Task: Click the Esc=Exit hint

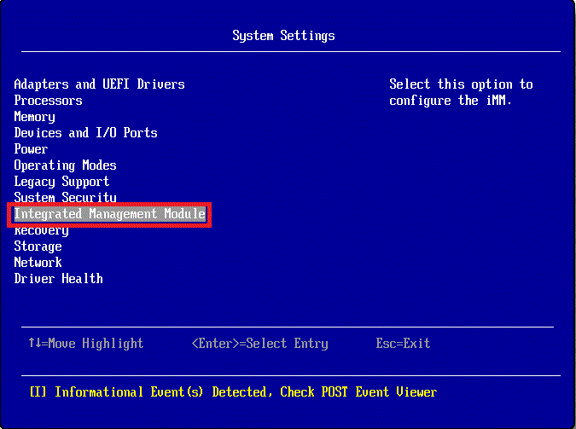Action: 403,344
